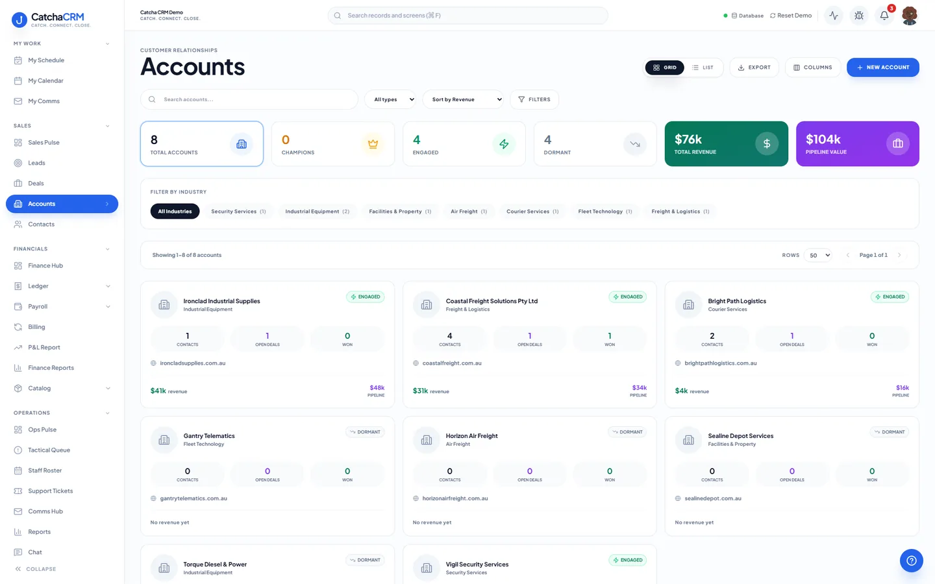
Task: Filter by Freight & Logistics industry
Action: tap(680, 212)
